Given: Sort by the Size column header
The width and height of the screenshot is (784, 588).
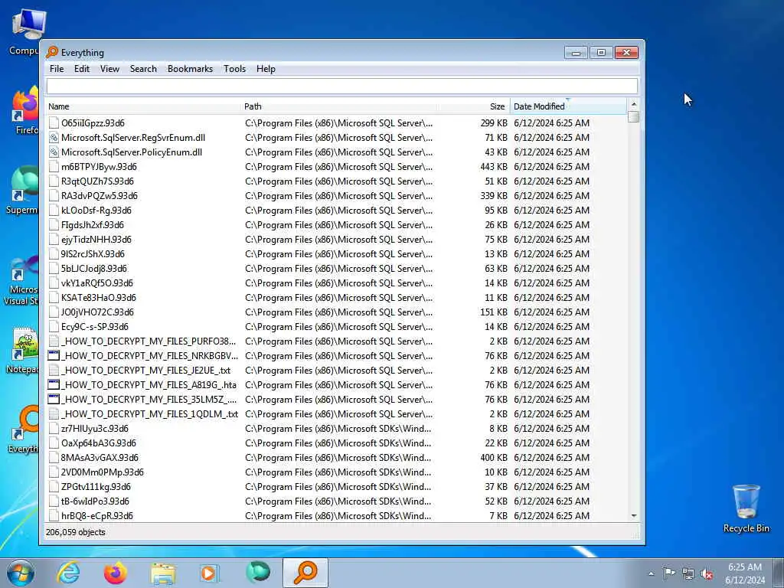Looking at the screenshot, I should coord(473,106).
